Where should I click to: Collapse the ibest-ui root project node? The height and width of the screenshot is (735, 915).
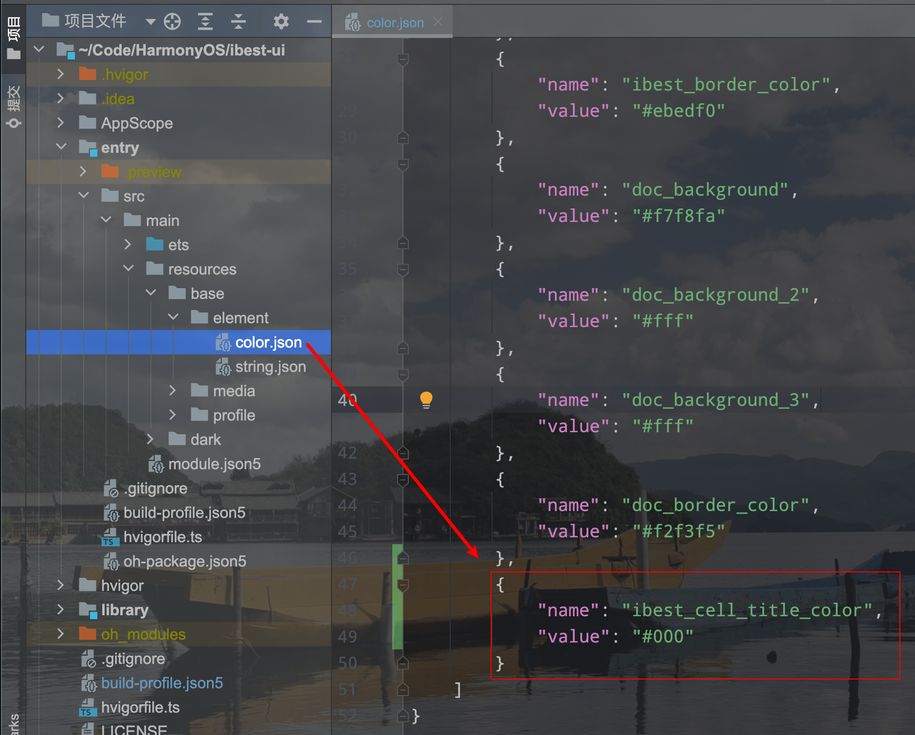(x=39, y=50)
